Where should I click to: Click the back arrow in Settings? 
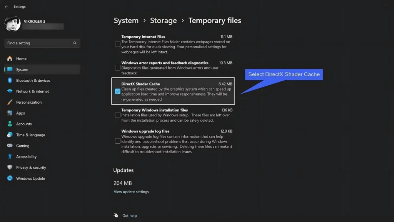[x=6, y=7]
